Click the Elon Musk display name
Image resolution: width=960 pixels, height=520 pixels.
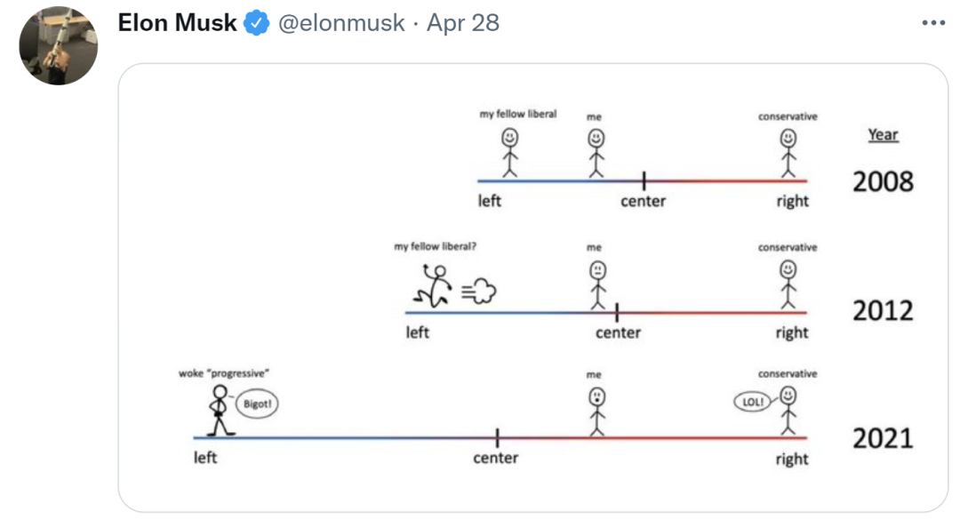[x=177, y=23]
